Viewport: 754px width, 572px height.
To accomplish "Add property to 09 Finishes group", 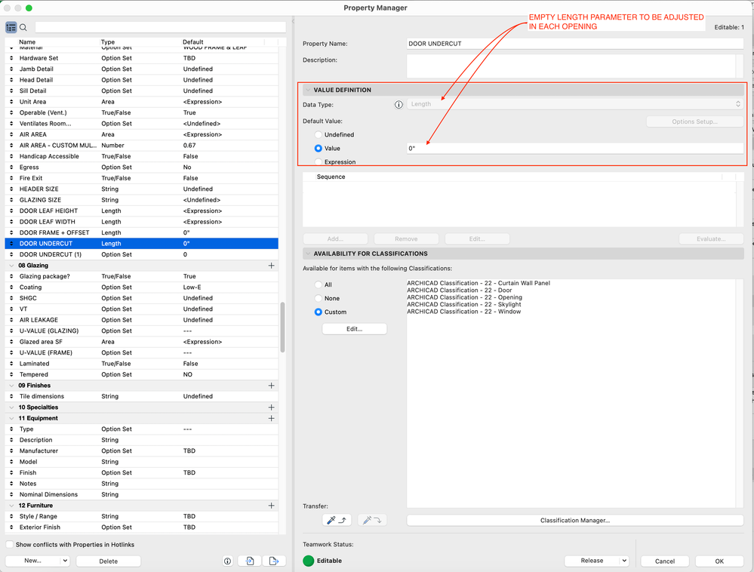I will click(x=271, y=386).
